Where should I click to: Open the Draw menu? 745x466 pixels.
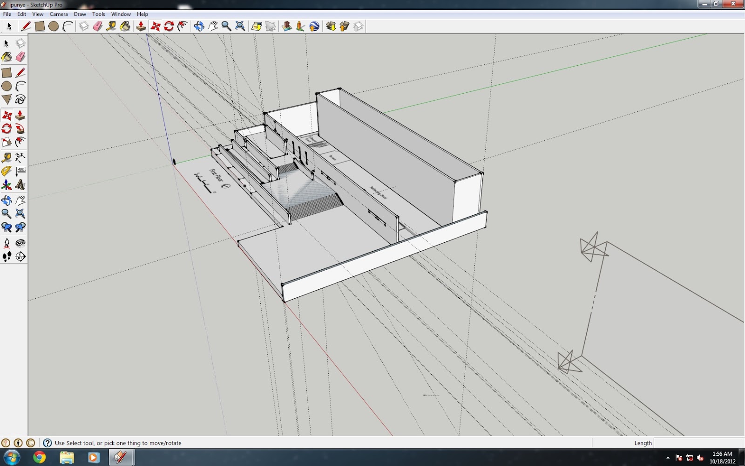(x=80, y=14)
